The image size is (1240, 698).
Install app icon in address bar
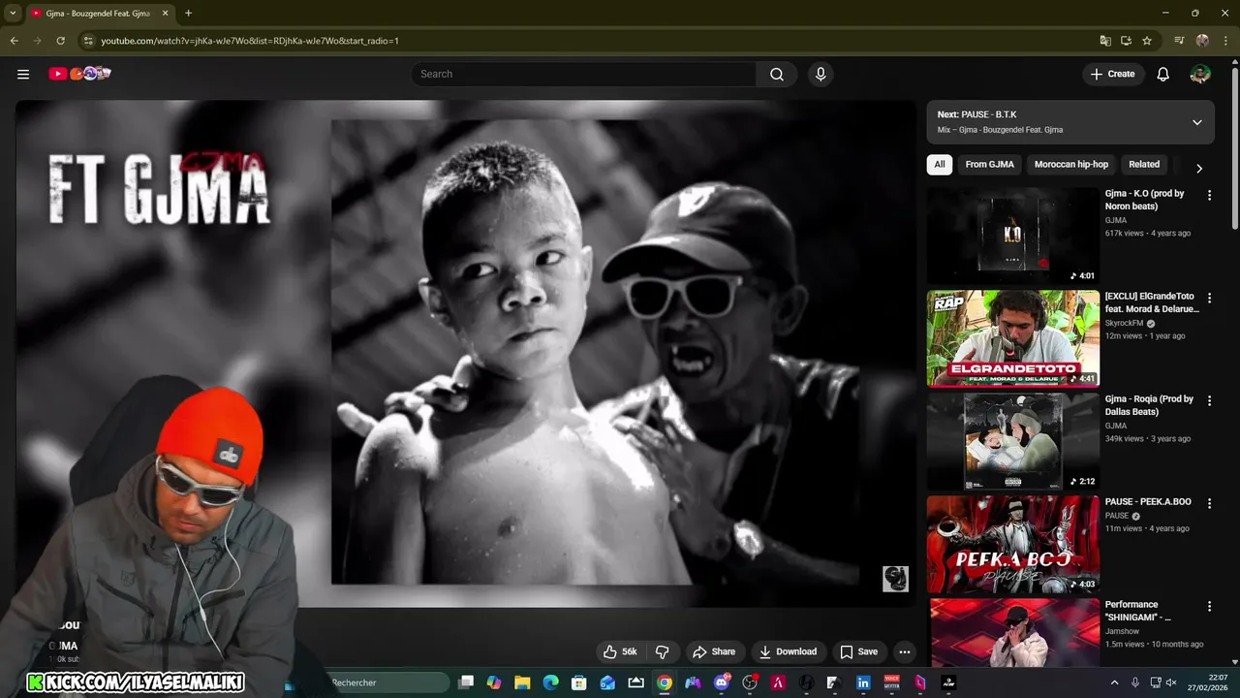click(x=1126, y=41)
